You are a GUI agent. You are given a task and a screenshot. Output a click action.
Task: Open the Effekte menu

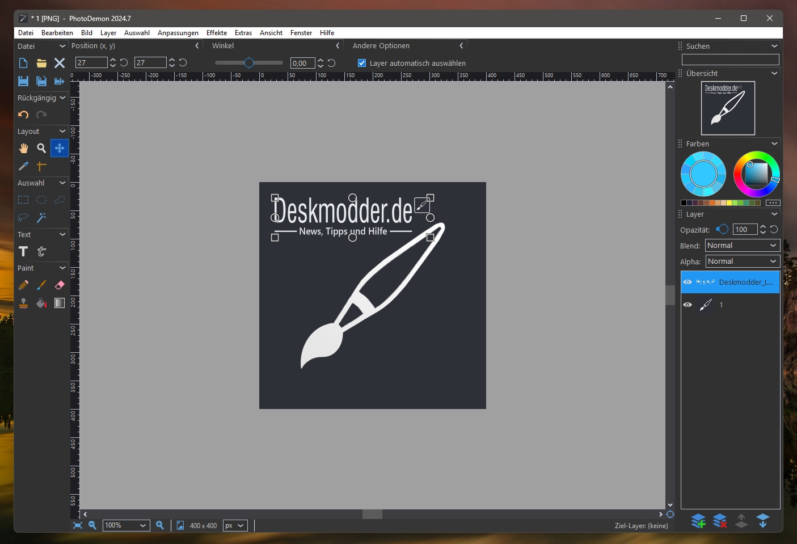point(217,33)
